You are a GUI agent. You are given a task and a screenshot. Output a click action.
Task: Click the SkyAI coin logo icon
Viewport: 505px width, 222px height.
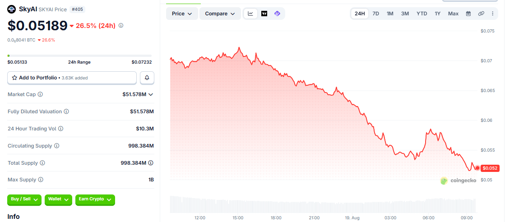pyautogui.click(x=12, y=9)
